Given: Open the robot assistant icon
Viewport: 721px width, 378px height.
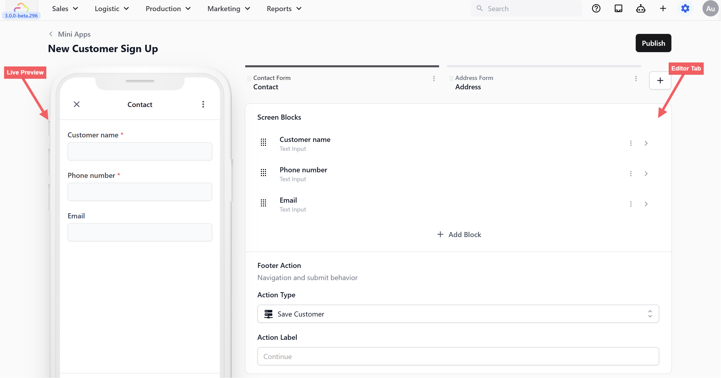Looking at the screenshot, I should coord(640,9).
